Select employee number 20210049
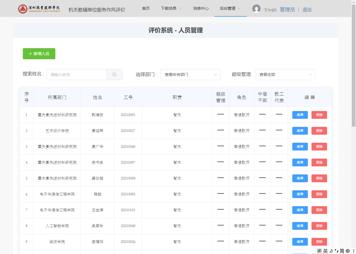Image resolution: width=356 pixels, height=254 pixels. pyautogui.click(x=128, y=226)
